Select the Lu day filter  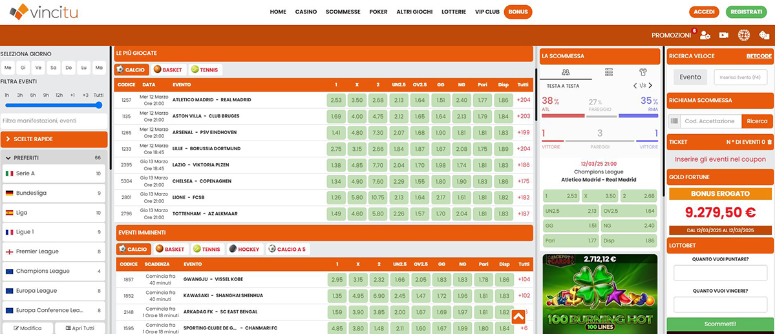pos(85,68)
